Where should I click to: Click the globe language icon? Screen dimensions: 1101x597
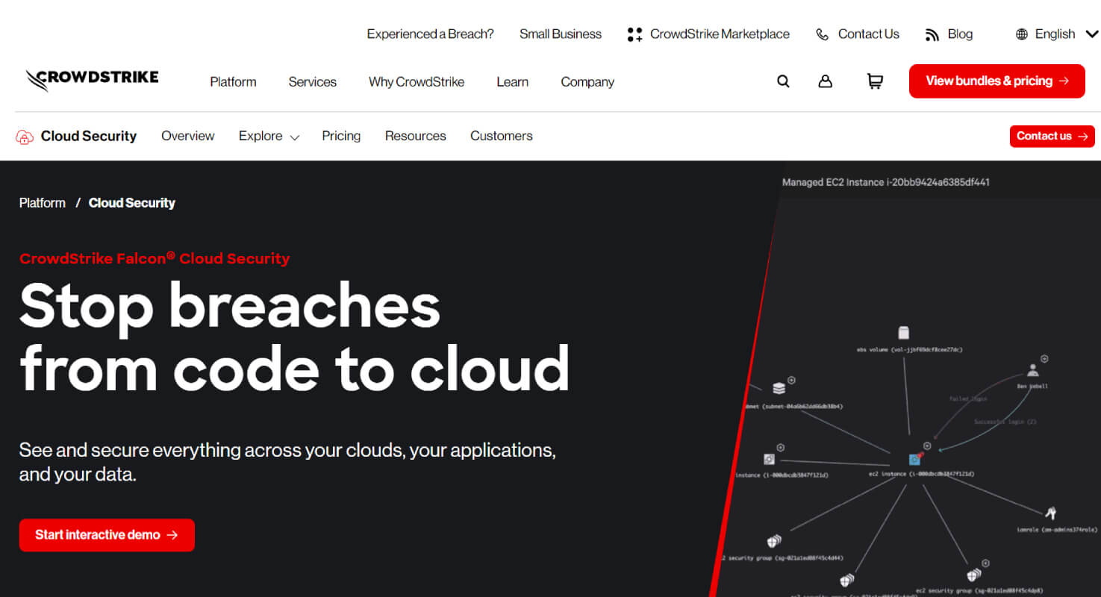click(1022, 34)
